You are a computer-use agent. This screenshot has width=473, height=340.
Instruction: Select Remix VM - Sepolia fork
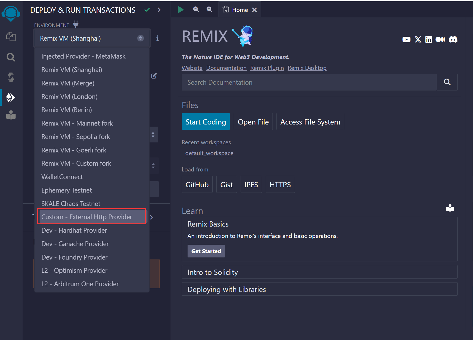click(92, 137)
